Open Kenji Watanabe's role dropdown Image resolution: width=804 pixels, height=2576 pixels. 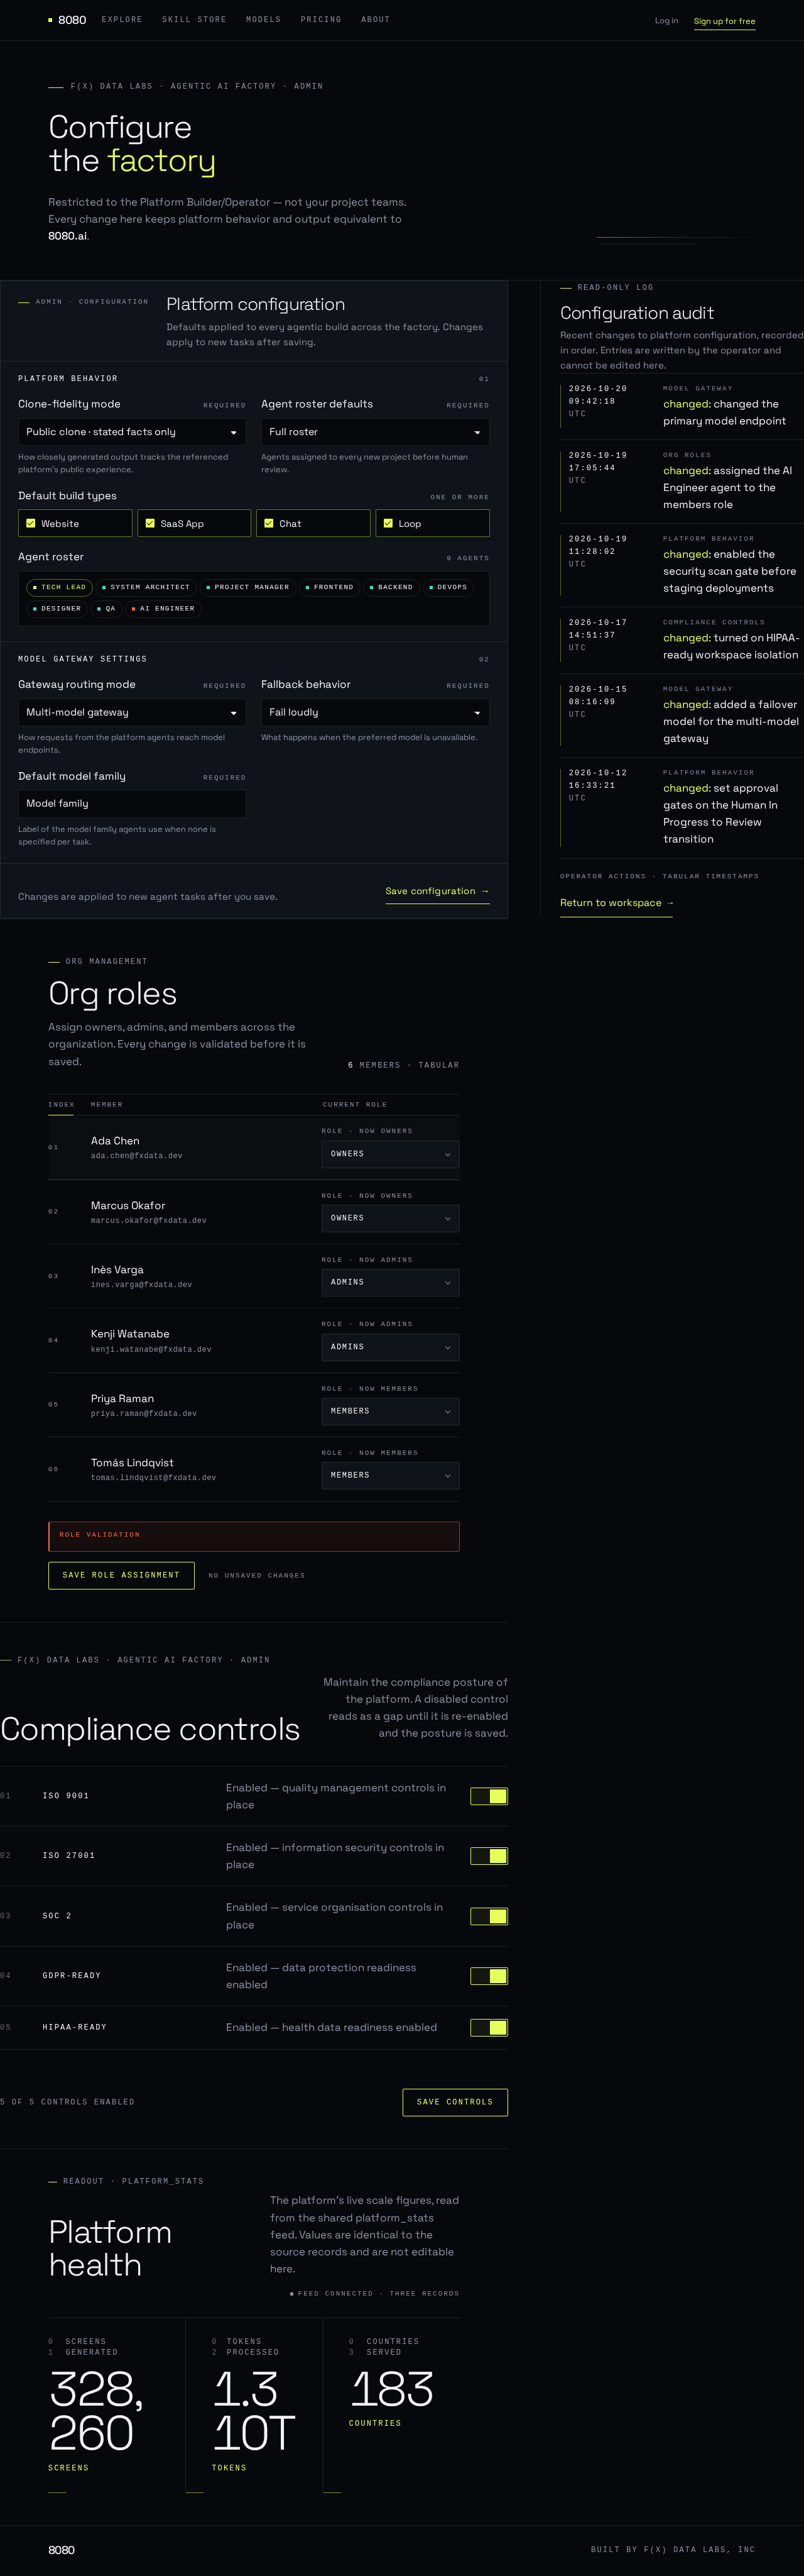(x=391, y=1347)
